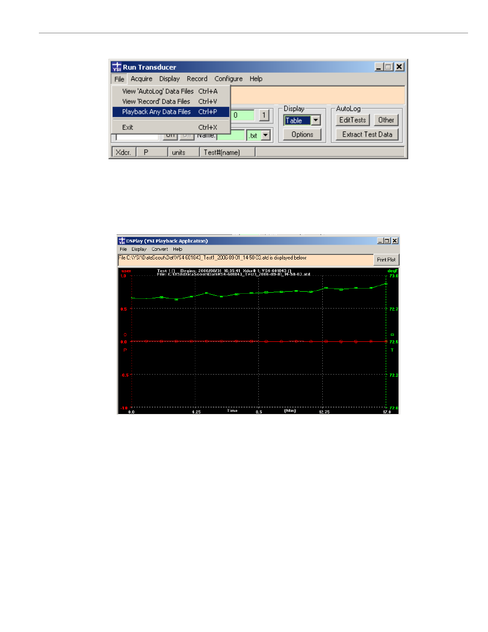Choose Exit from the File menu
Viewport: 488px width, 632px height.
tap(171, 127)
